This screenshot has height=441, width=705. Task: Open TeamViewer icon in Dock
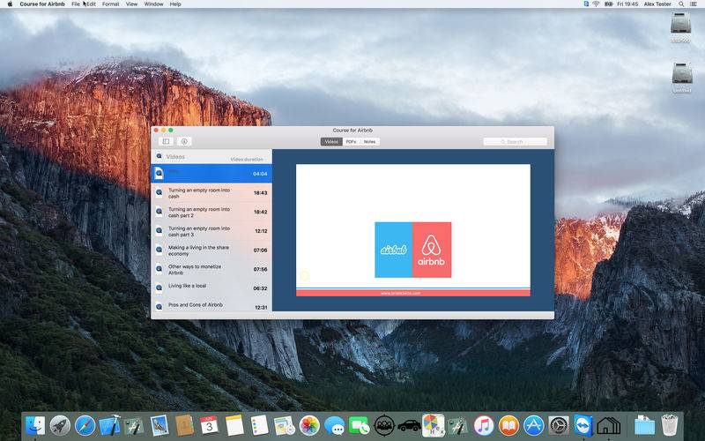coord(583,425)
